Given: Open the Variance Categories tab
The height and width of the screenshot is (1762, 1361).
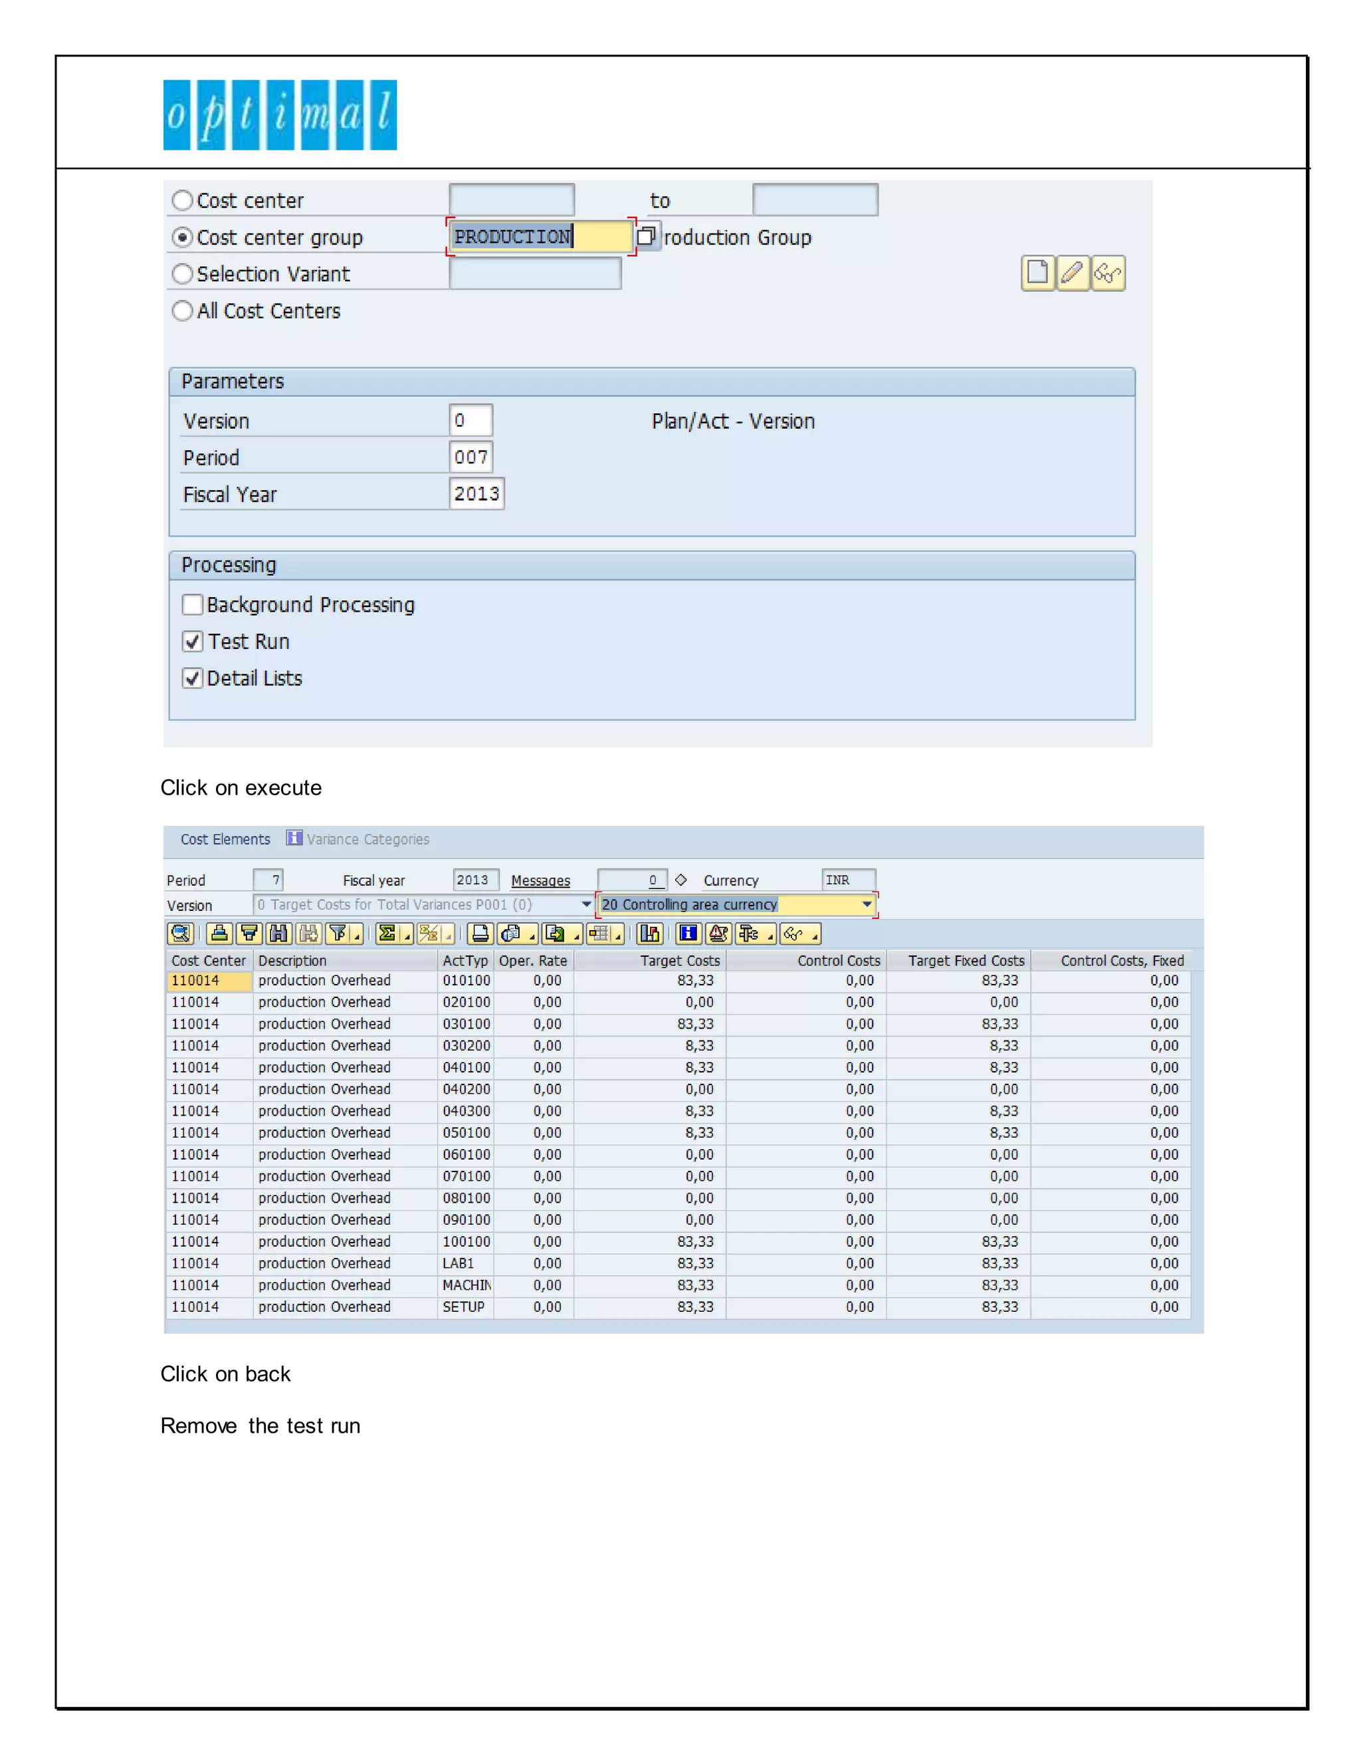Looking at the screenshot, I should (367, 839).
